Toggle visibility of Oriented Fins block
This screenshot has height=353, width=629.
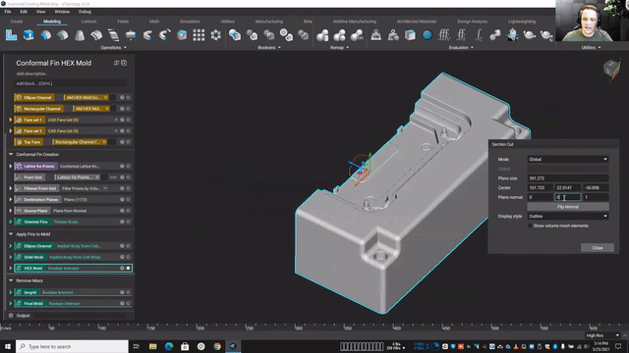click(x=129, y=222)
